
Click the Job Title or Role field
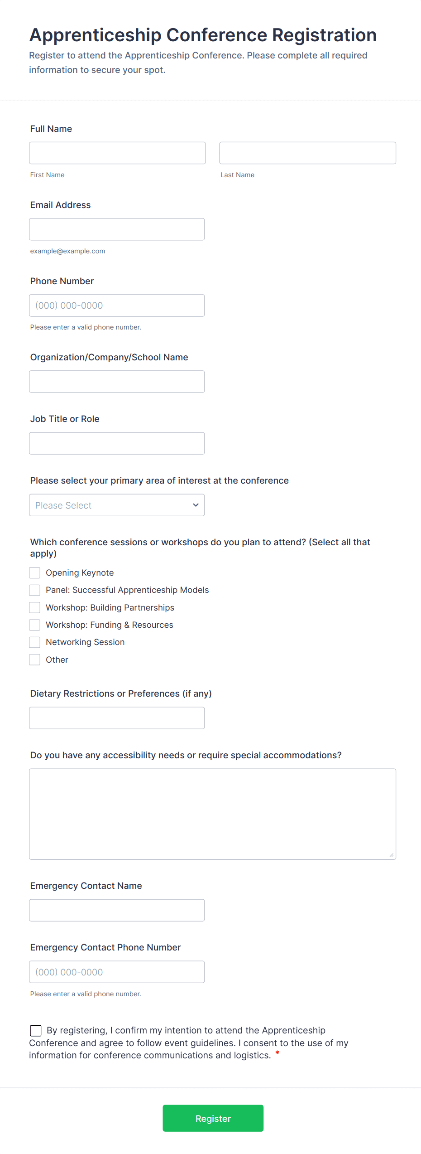pyautogui.click(x=117, y=443)
